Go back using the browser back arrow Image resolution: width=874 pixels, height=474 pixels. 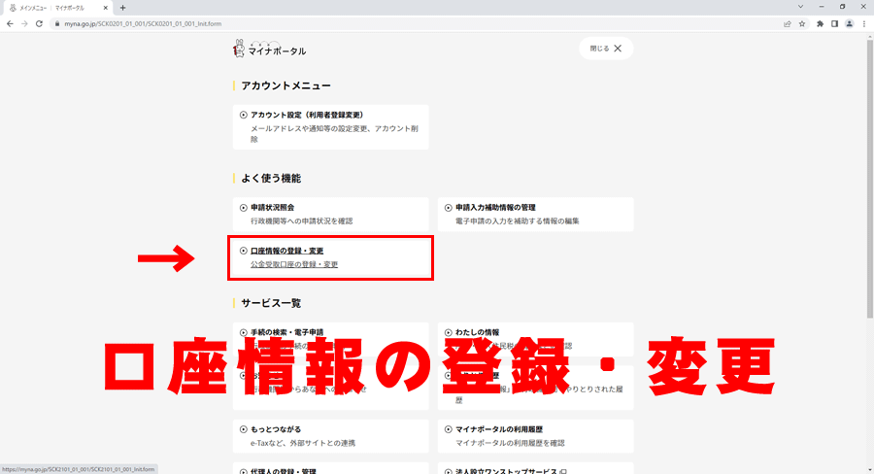click(x=10, y=24)
